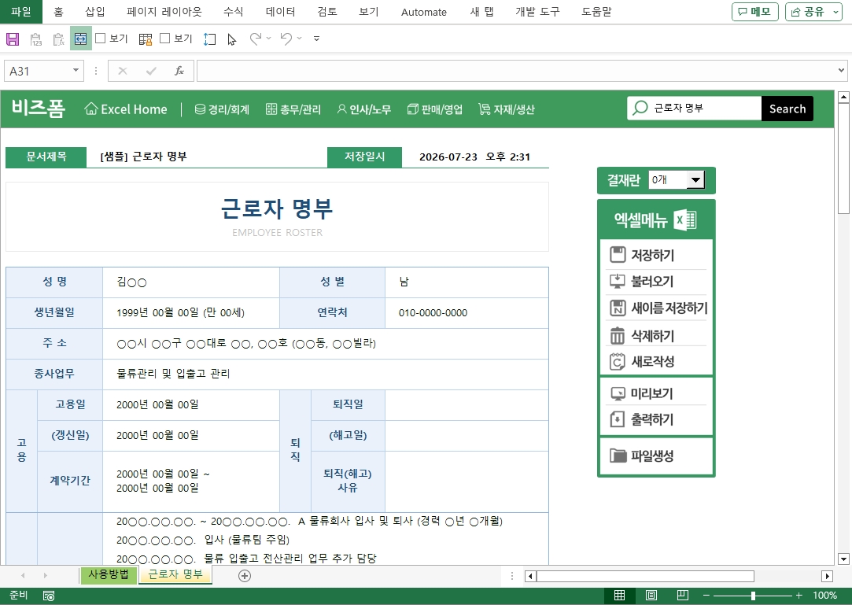
Task: Click the purple Save icon in quick access toolbar
Action: 13,39
